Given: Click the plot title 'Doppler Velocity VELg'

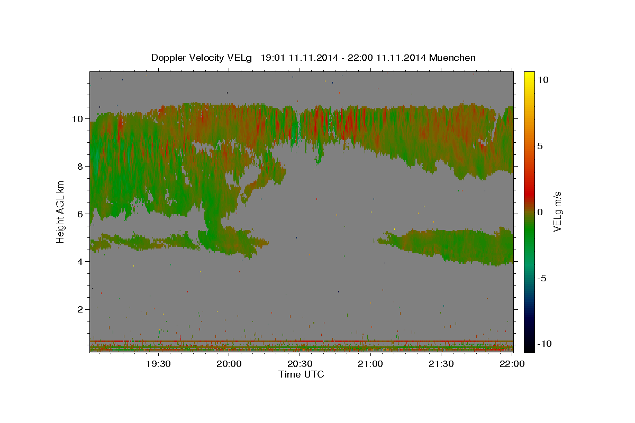Looking at the screenshot, I should 202,58.
